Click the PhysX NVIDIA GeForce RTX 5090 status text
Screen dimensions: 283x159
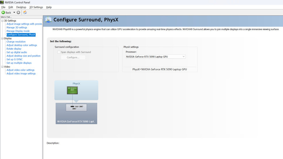160,69
